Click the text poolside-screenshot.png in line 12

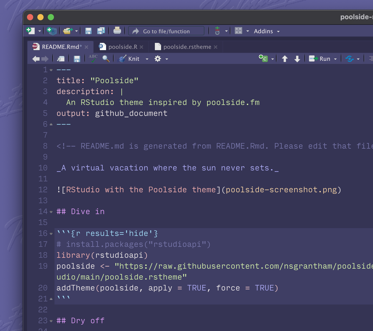pyautogui.click(x=281, y=190)
